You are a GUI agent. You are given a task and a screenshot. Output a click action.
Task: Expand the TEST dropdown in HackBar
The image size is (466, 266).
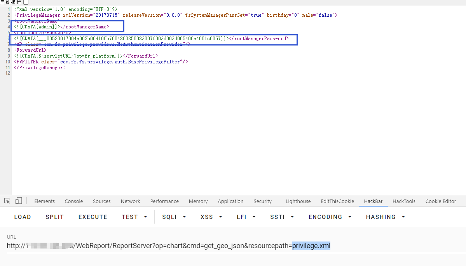pos(134,217)
